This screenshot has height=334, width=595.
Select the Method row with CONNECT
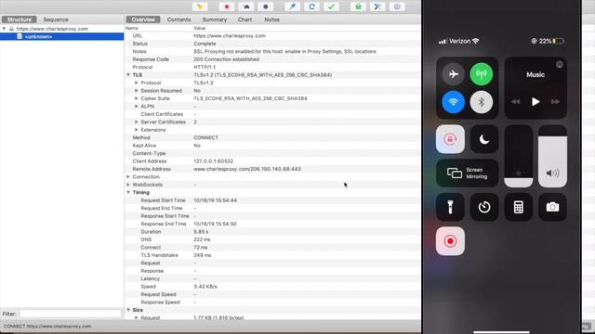click(272, 137)
